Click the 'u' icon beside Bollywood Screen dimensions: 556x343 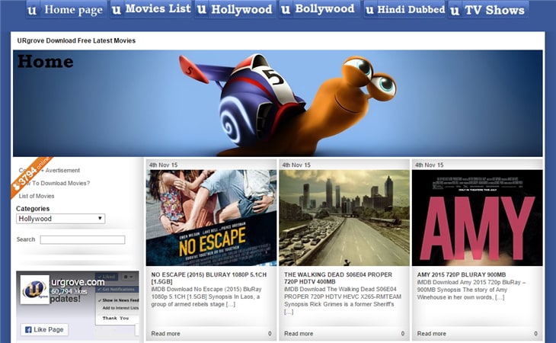[286, 10]
